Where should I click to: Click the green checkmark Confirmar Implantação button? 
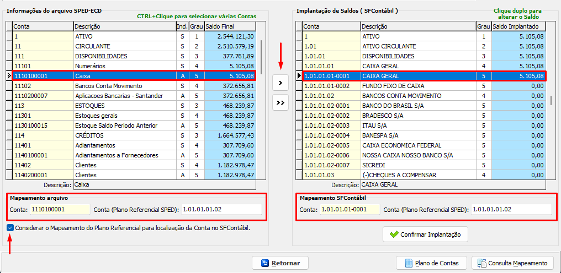click(425, 234)
